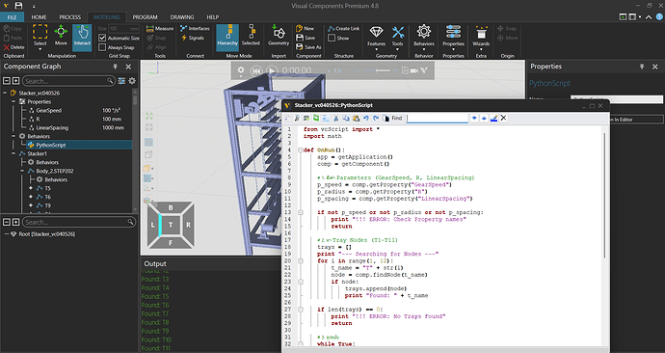Click cut icon in script editor toolbar
This screenshot has width=665, height=353.
coord(336,118)
